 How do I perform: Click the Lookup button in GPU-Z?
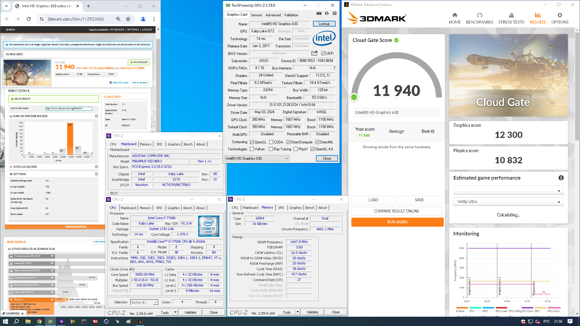(324, 24)
